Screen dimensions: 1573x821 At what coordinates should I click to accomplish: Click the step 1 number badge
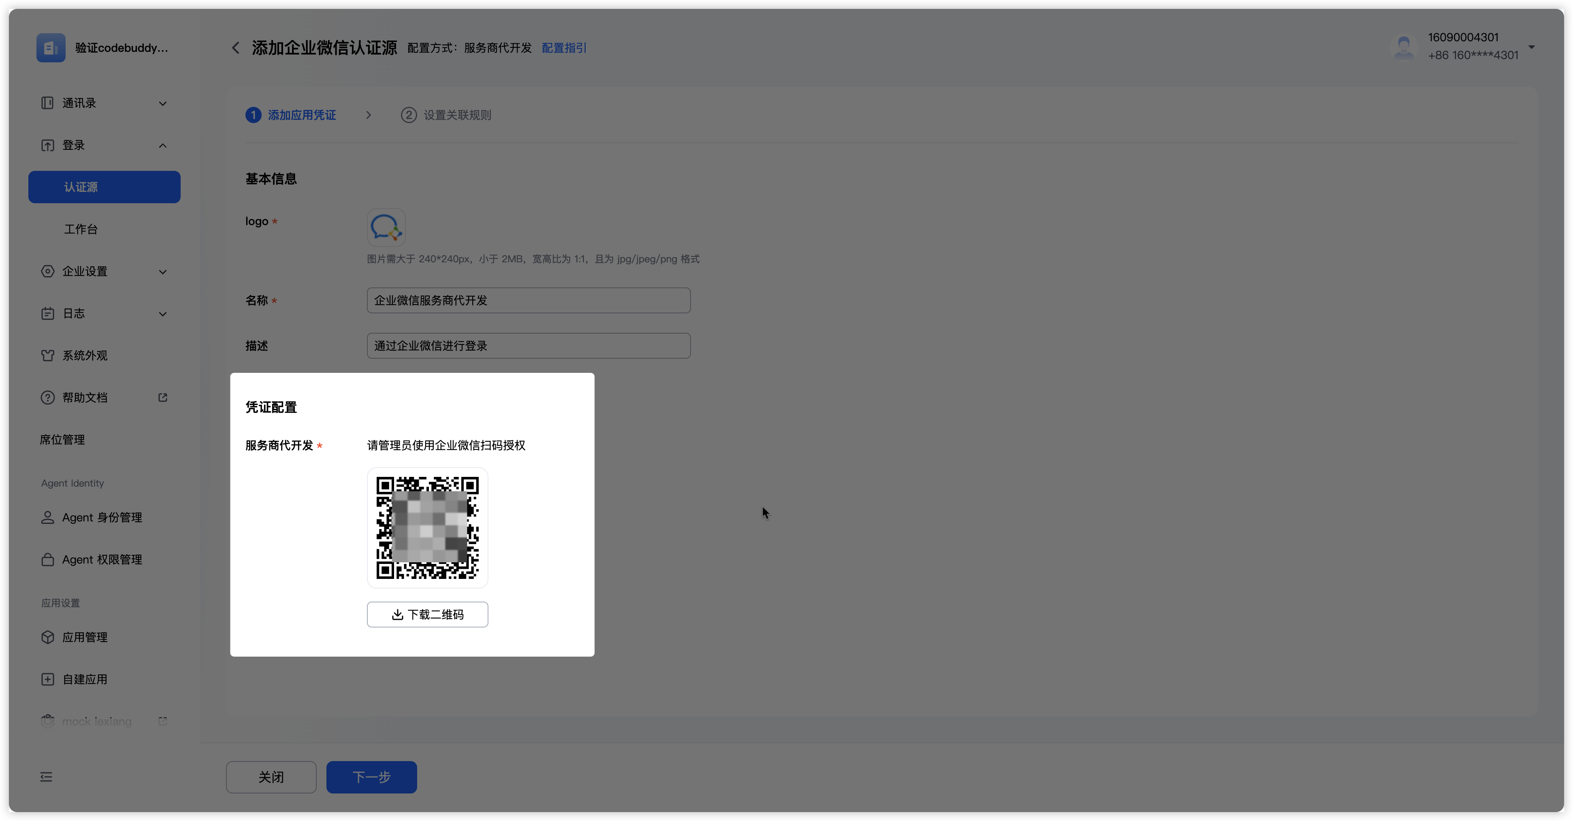(254, 115)
